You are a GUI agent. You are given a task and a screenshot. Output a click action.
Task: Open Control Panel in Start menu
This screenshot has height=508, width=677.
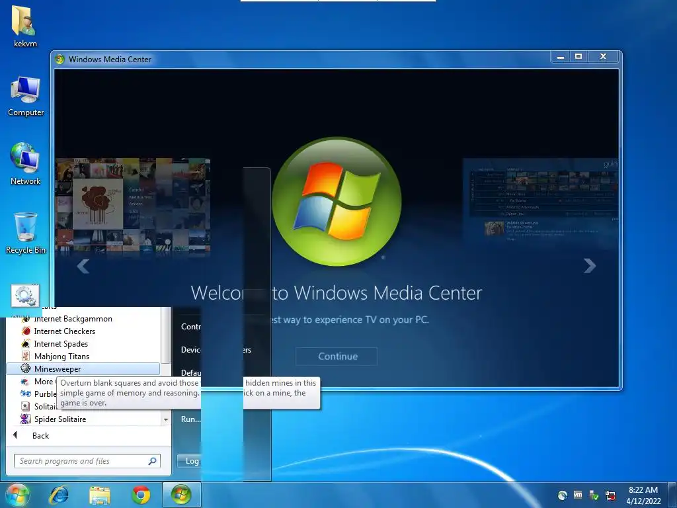point(190,327)
